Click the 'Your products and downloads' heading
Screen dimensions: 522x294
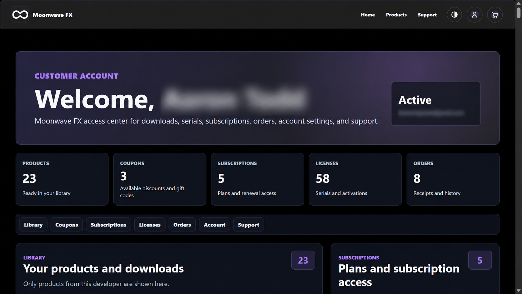point(103,269)
